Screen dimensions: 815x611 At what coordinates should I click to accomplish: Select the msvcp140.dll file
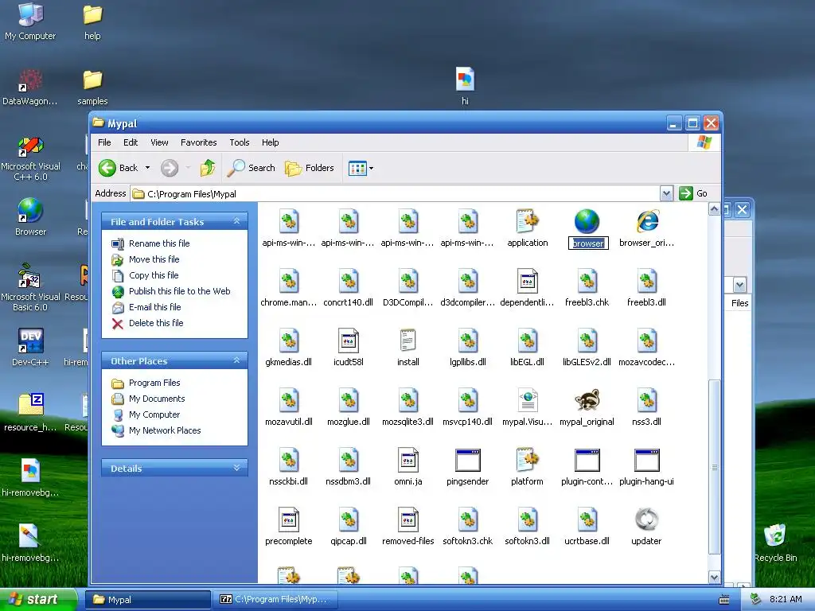click(x=467, y=401)
